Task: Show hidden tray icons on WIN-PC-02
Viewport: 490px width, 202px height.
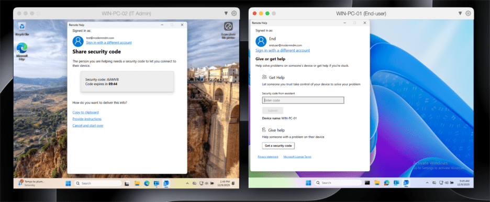Action: click(x=187, y=183)
